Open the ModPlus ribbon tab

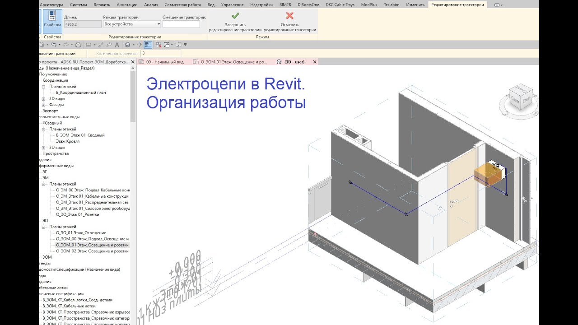[369, 5]
